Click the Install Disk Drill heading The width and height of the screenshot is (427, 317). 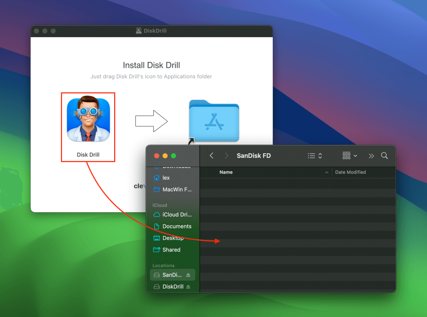coord(152,65)
